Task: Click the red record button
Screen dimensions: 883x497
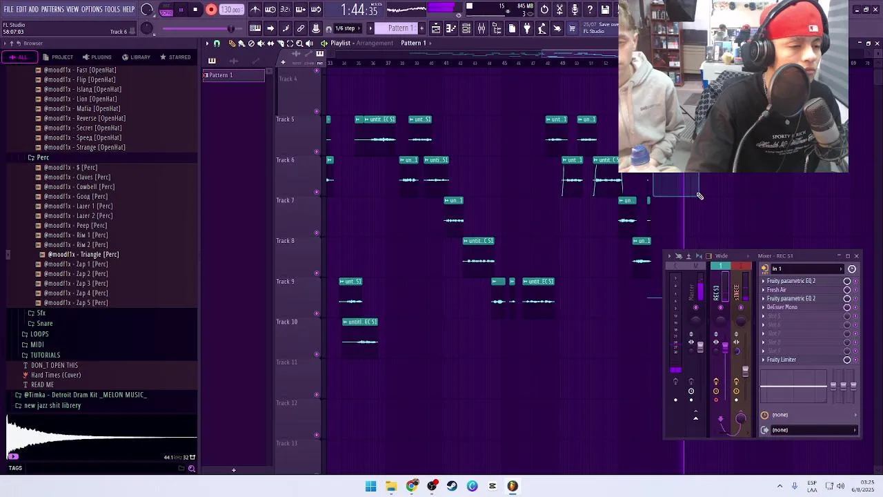Action: [211, 10]
